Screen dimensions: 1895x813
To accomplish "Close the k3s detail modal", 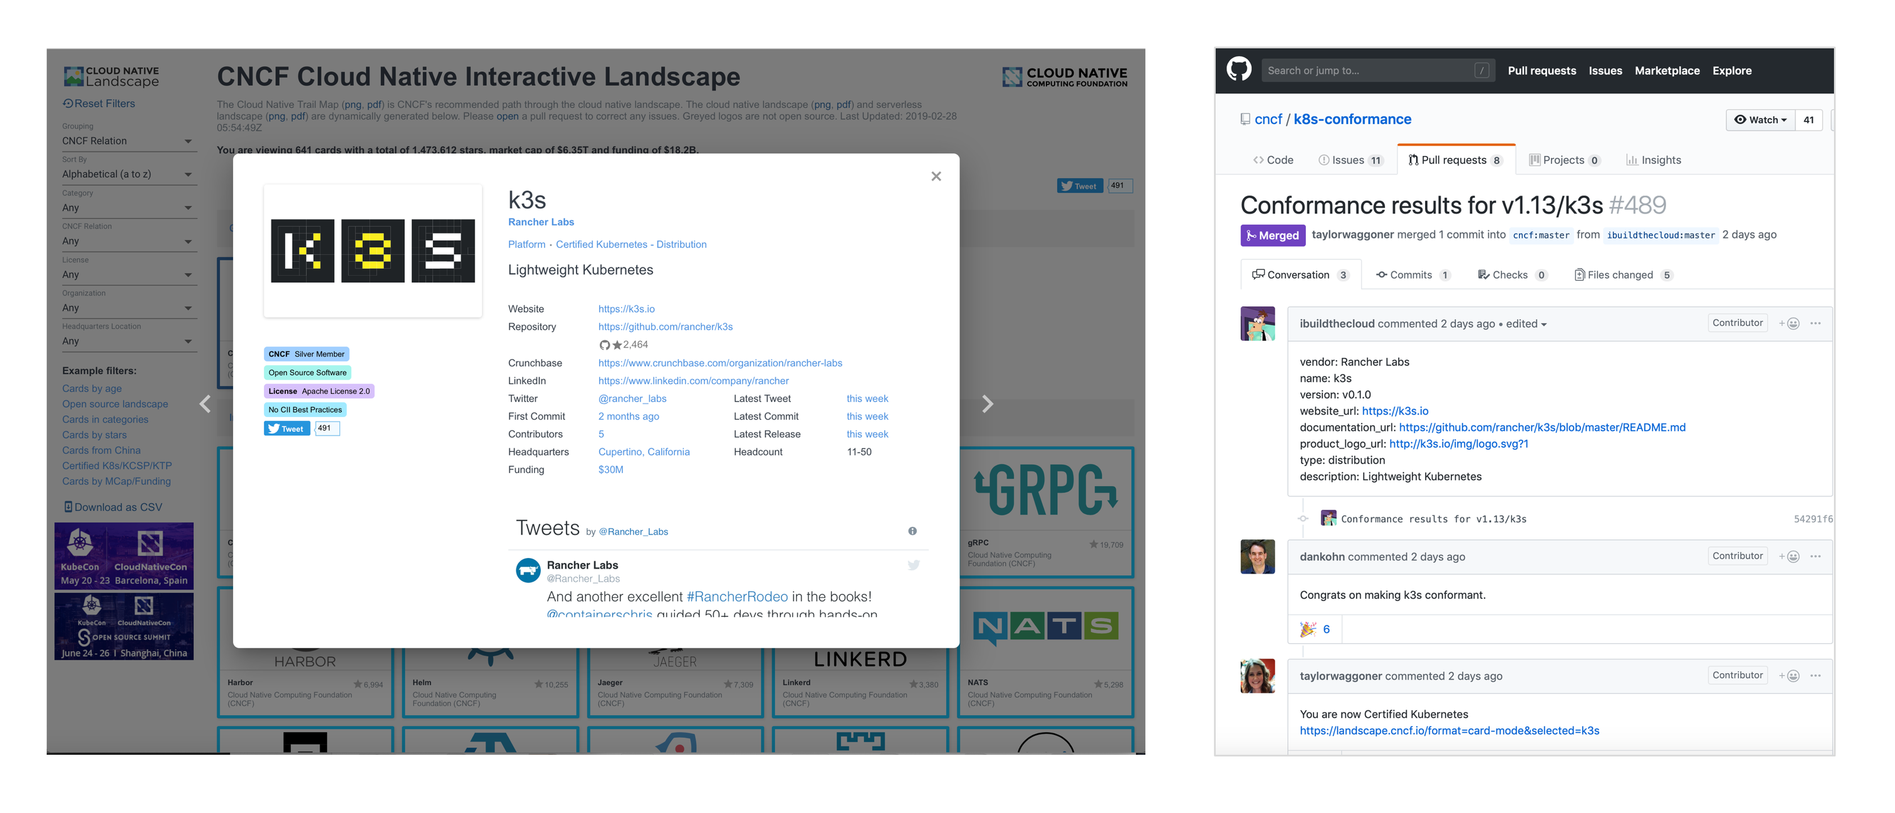I will point(936,177).
